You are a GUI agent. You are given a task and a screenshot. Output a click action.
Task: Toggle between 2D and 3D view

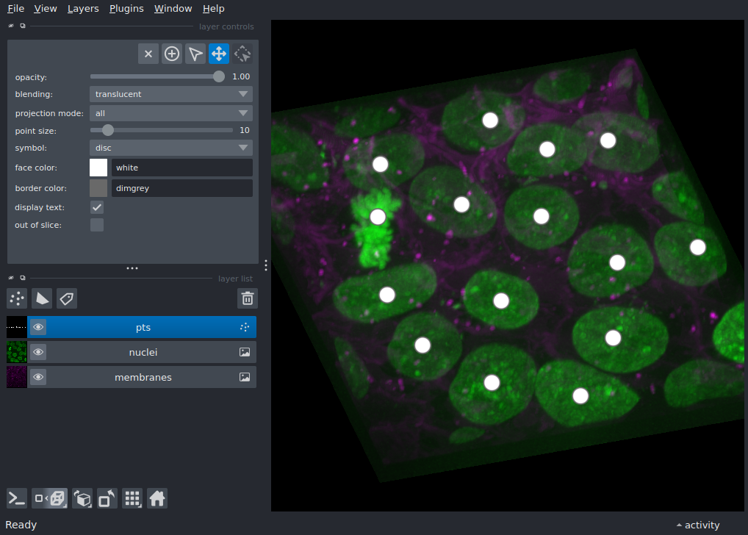[49, 498]
